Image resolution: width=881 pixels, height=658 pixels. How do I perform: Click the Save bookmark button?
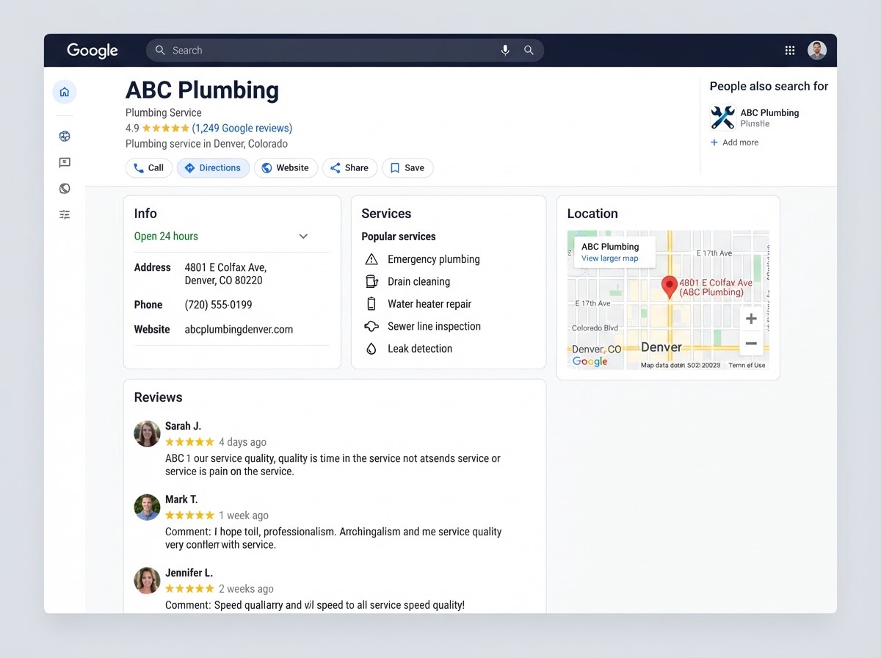coord(407,168)
